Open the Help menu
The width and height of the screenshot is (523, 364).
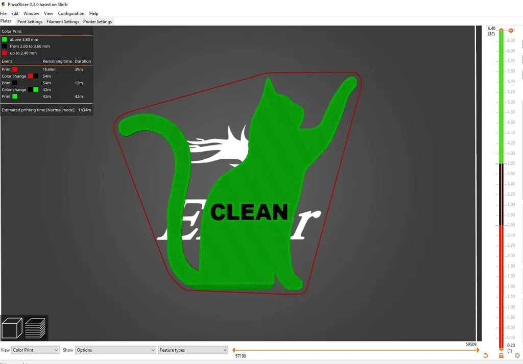(94, 13)
